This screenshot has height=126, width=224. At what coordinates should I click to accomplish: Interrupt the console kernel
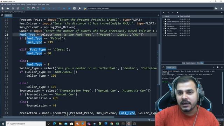tap(214, 67)
